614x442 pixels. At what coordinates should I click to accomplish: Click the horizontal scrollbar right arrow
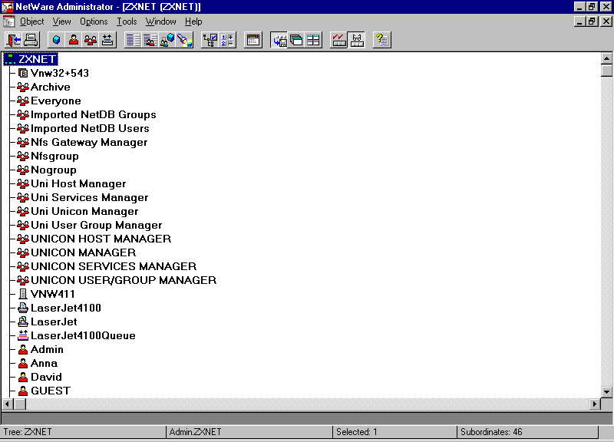coord(595,404)
